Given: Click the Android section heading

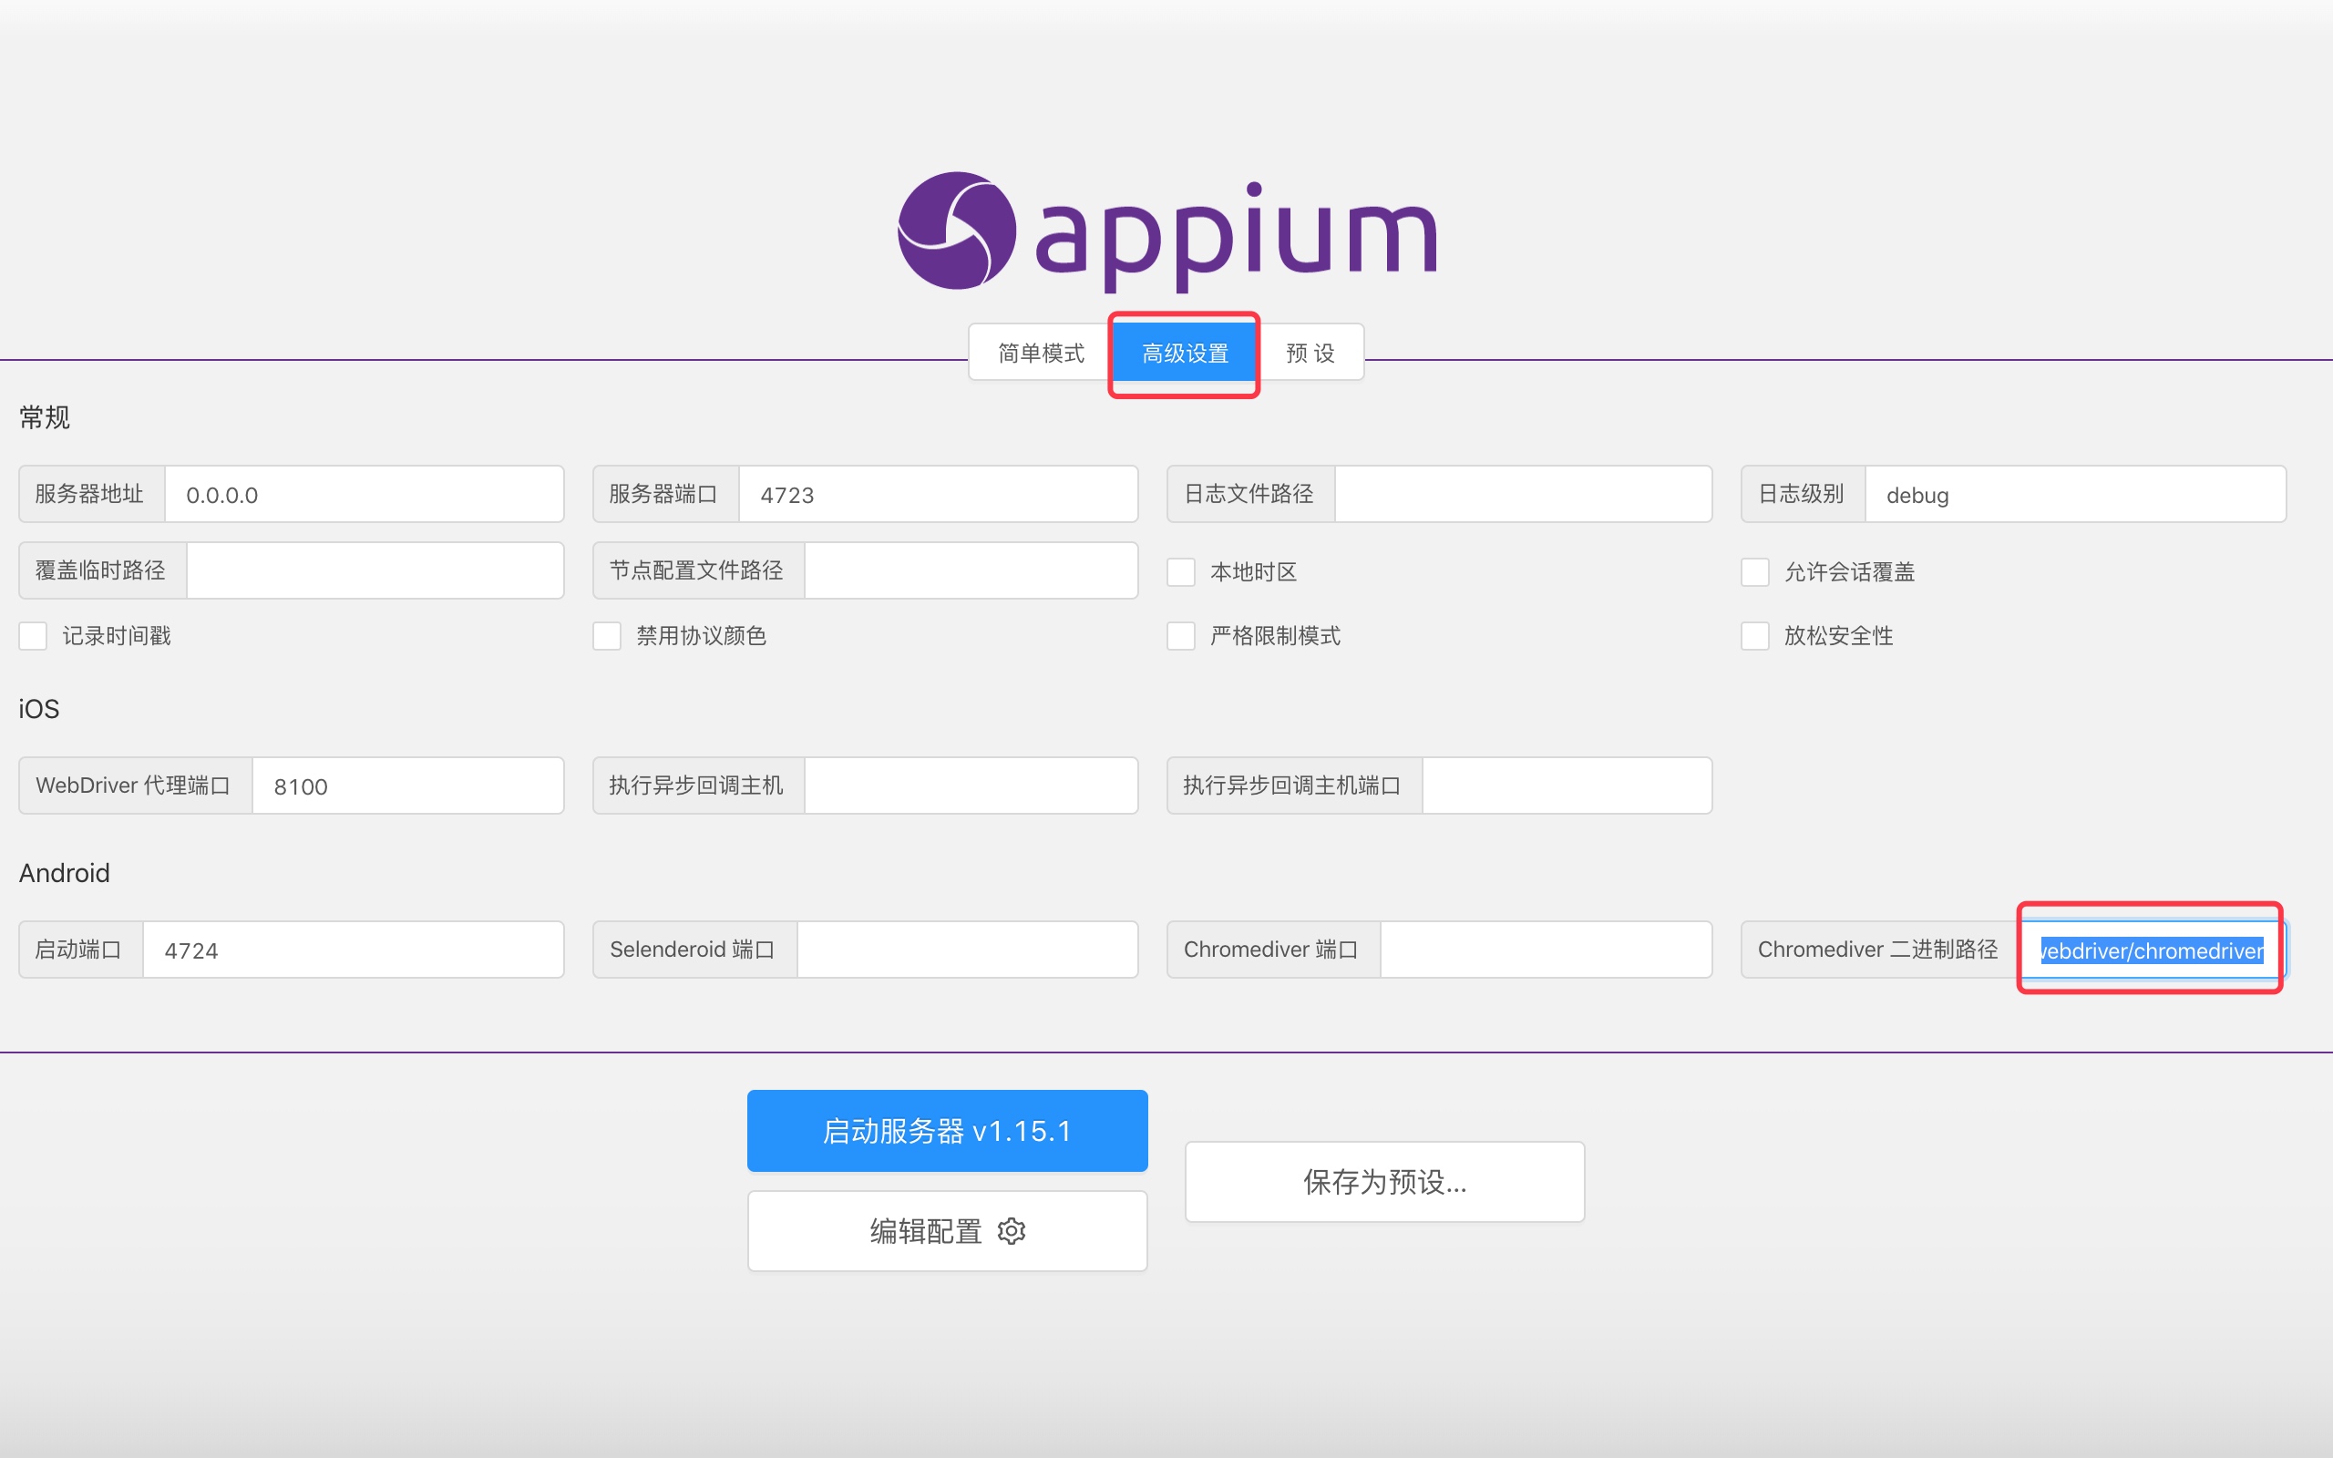Looking at the screenshot, I should click(x=65, y=873).
